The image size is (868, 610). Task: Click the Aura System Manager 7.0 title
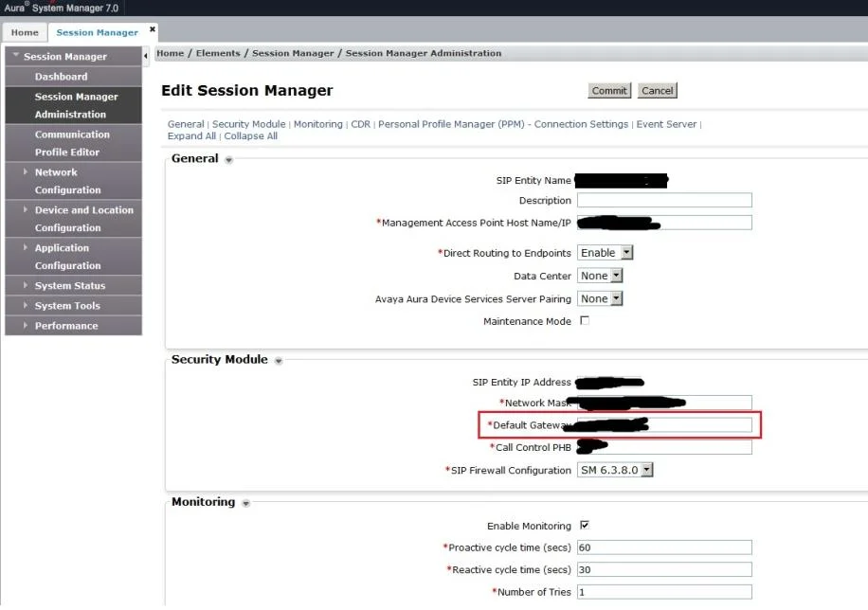tap(62, 8)
